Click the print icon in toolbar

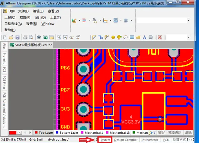(25, 37)
